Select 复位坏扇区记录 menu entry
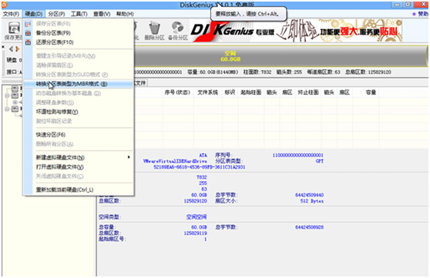The image size is (430, 278). tap(78, 121)
